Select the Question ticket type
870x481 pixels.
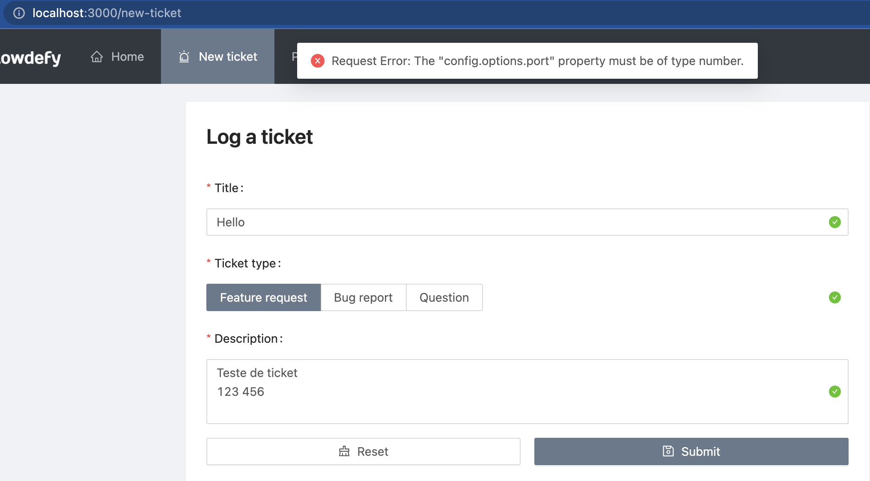point(444,297)
